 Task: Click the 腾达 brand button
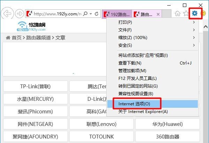[88, 86]
